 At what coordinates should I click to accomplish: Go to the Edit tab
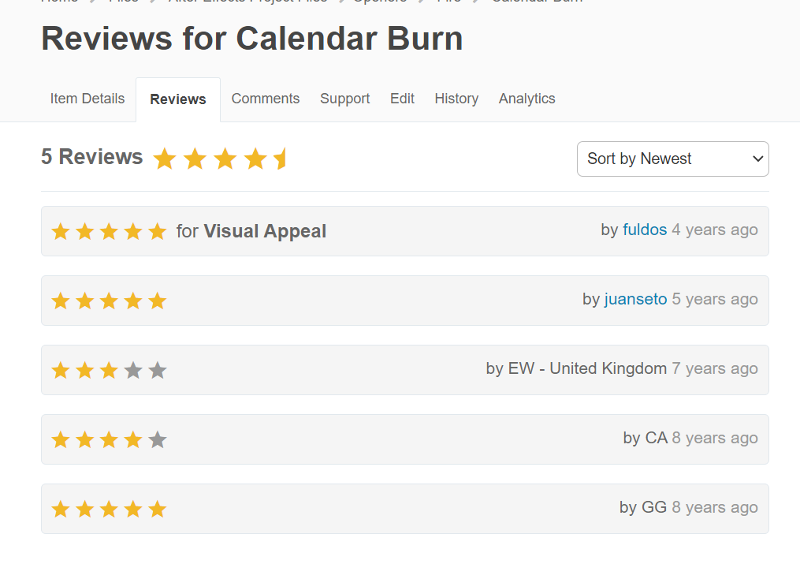[402, 99]
